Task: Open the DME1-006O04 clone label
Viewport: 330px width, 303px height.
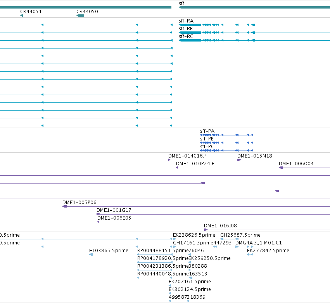Action: (296, 164)
